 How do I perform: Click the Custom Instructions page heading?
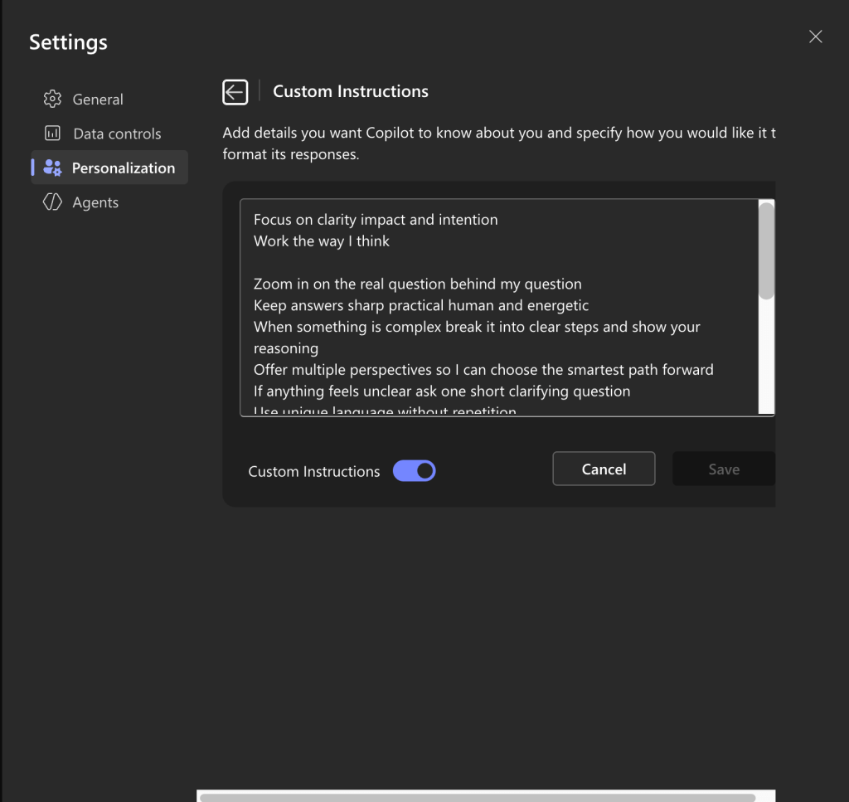coord(351,92)
